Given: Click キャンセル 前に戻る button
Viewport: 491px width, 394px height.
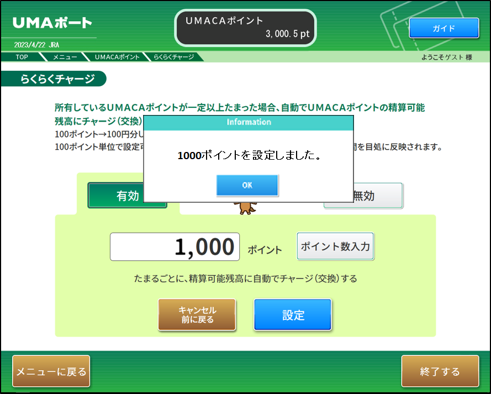Looking at the screenshot, I should [197, 315].
